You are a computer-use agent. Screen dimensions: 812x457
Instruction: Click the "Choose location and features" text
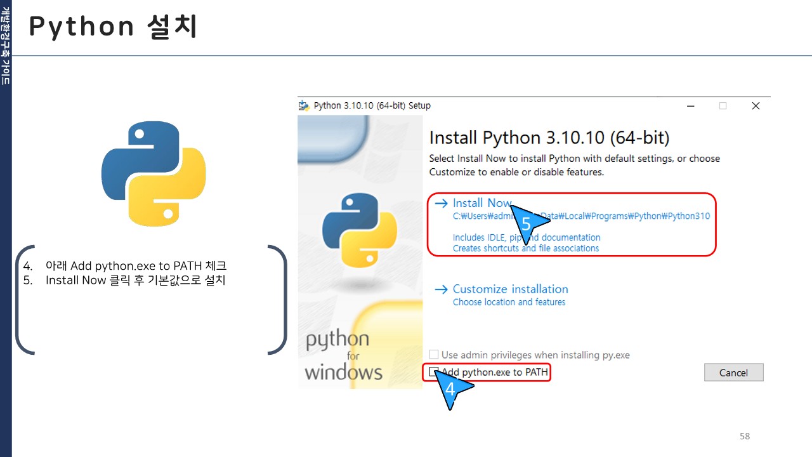coord(509,302)
